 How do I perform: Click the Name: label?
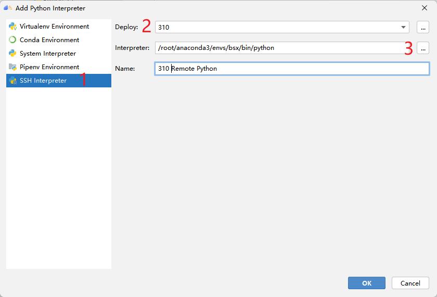(x=125, y=69)
